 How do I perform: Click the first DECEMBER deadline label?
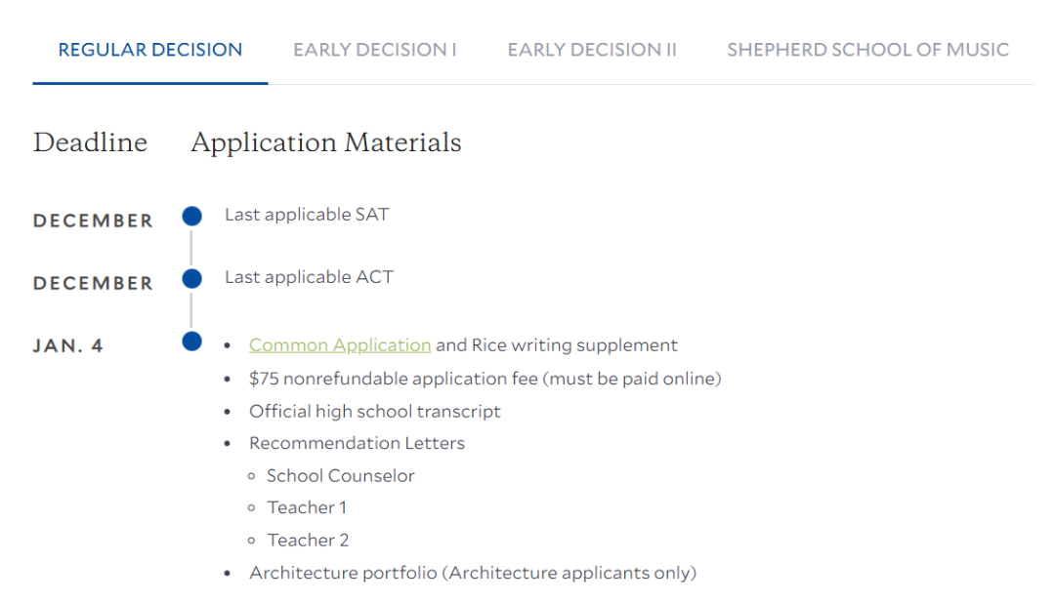click(93, 221)
